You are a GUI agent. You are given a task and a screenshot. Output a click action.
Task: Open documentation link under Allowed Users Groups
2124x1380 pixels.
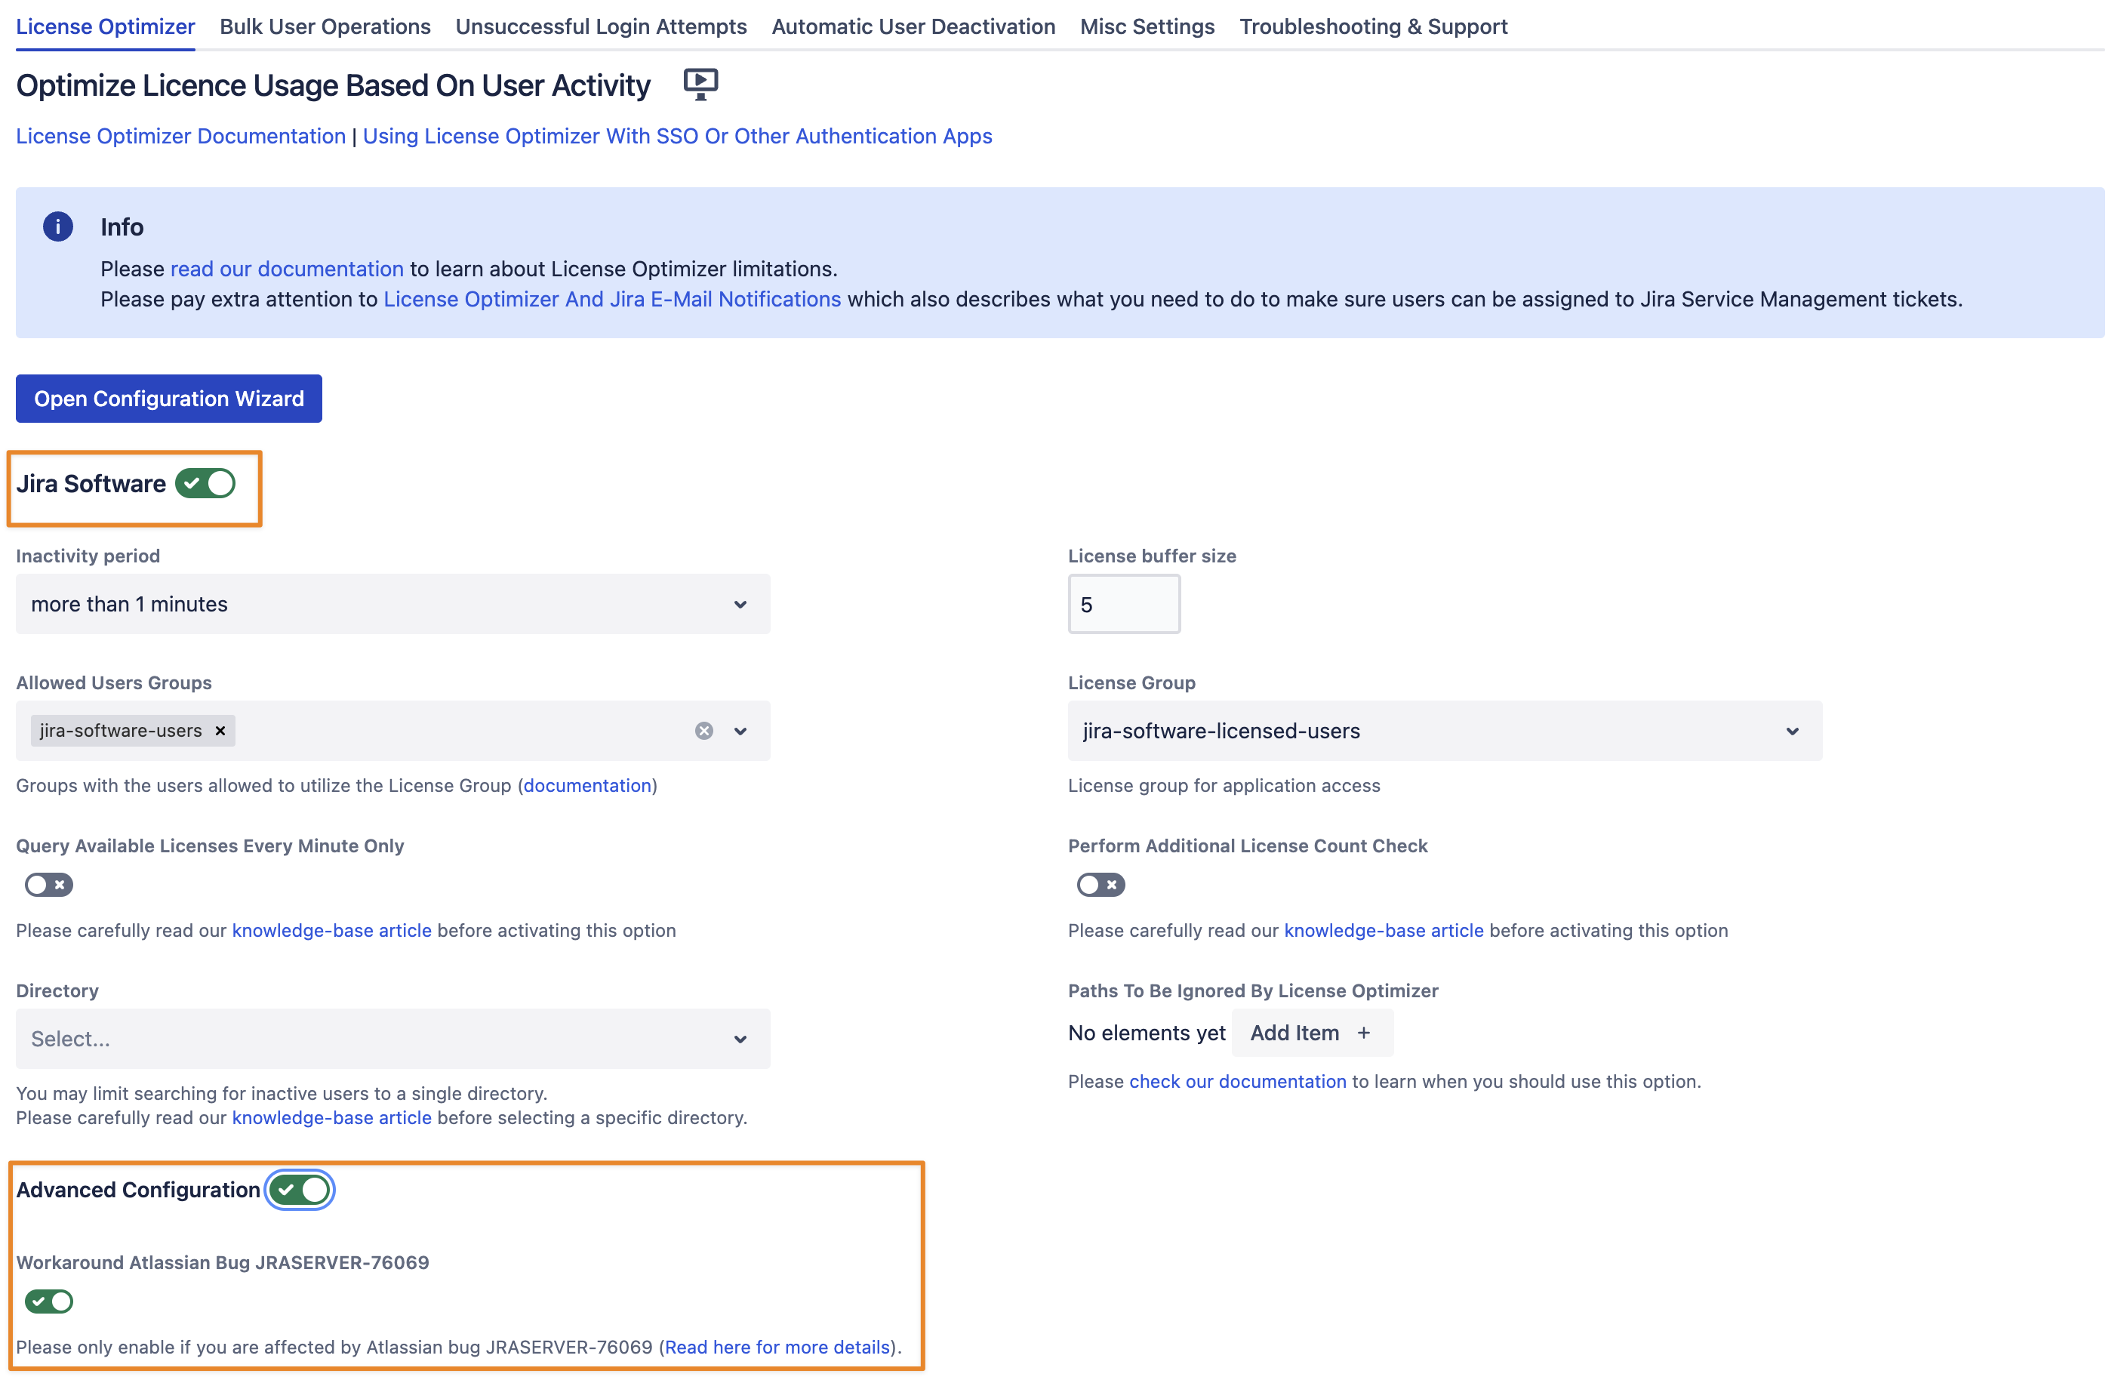tap(587, 786)
